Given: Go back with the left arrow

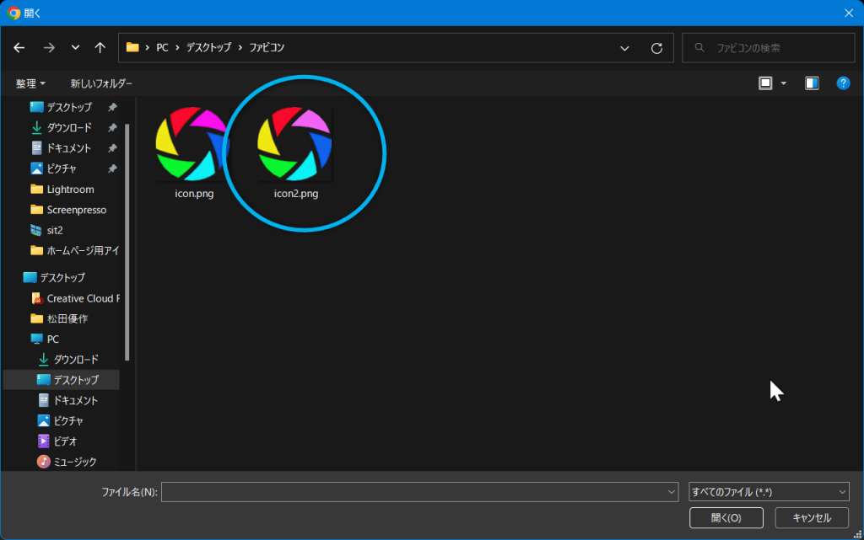Looking at the screenshot, I should tap(19, 48).
